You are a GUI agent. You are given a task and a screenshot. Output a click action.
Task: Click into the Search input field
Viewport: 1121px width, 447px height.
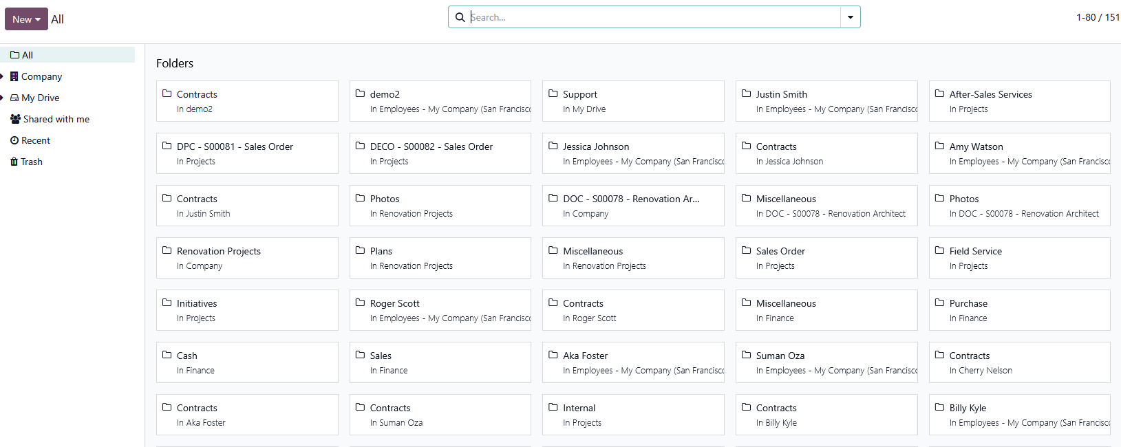coord(654,17)
